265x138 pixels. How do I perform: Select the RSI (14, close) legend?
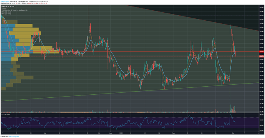6,115
